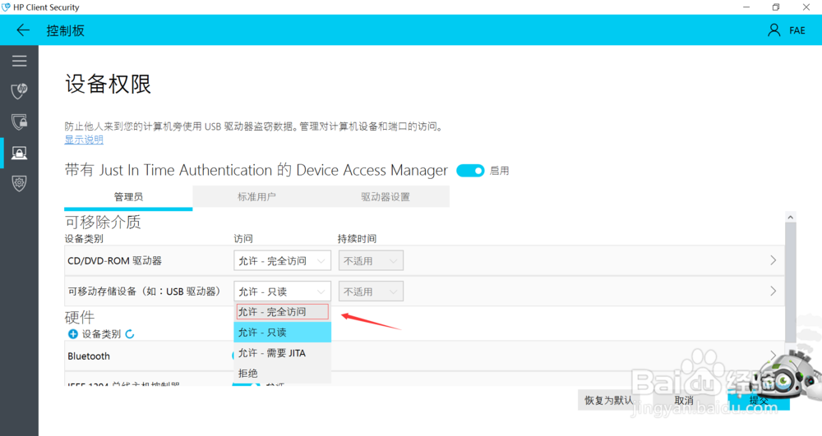Open the shield with lock sidebar icon

click(20, 122)
